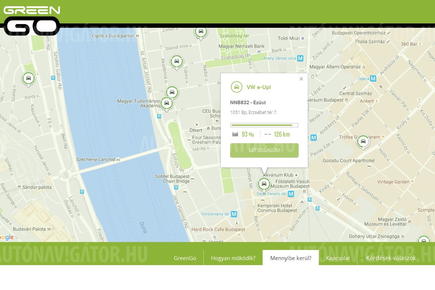Image resolution: width=435 pixels, height=290 pixels.
Task: Click the GreenGo logo in header
Action: pos(32,20)
